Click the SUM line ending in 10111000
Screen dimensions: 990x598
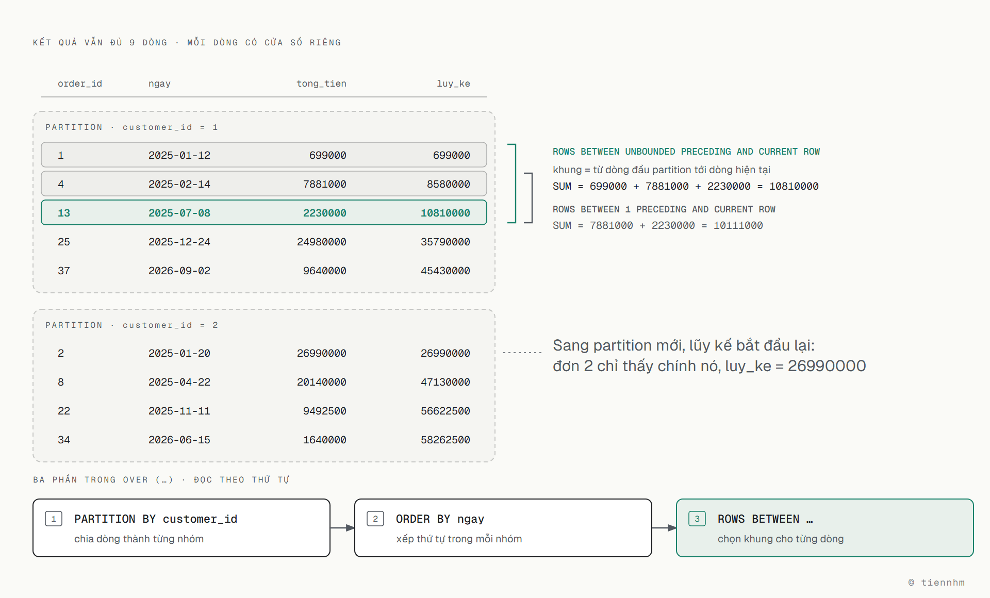[658, 225]
